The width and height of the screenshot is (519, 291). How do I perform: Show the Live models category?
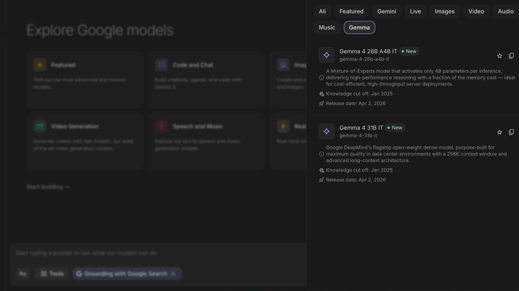[415, 11]
